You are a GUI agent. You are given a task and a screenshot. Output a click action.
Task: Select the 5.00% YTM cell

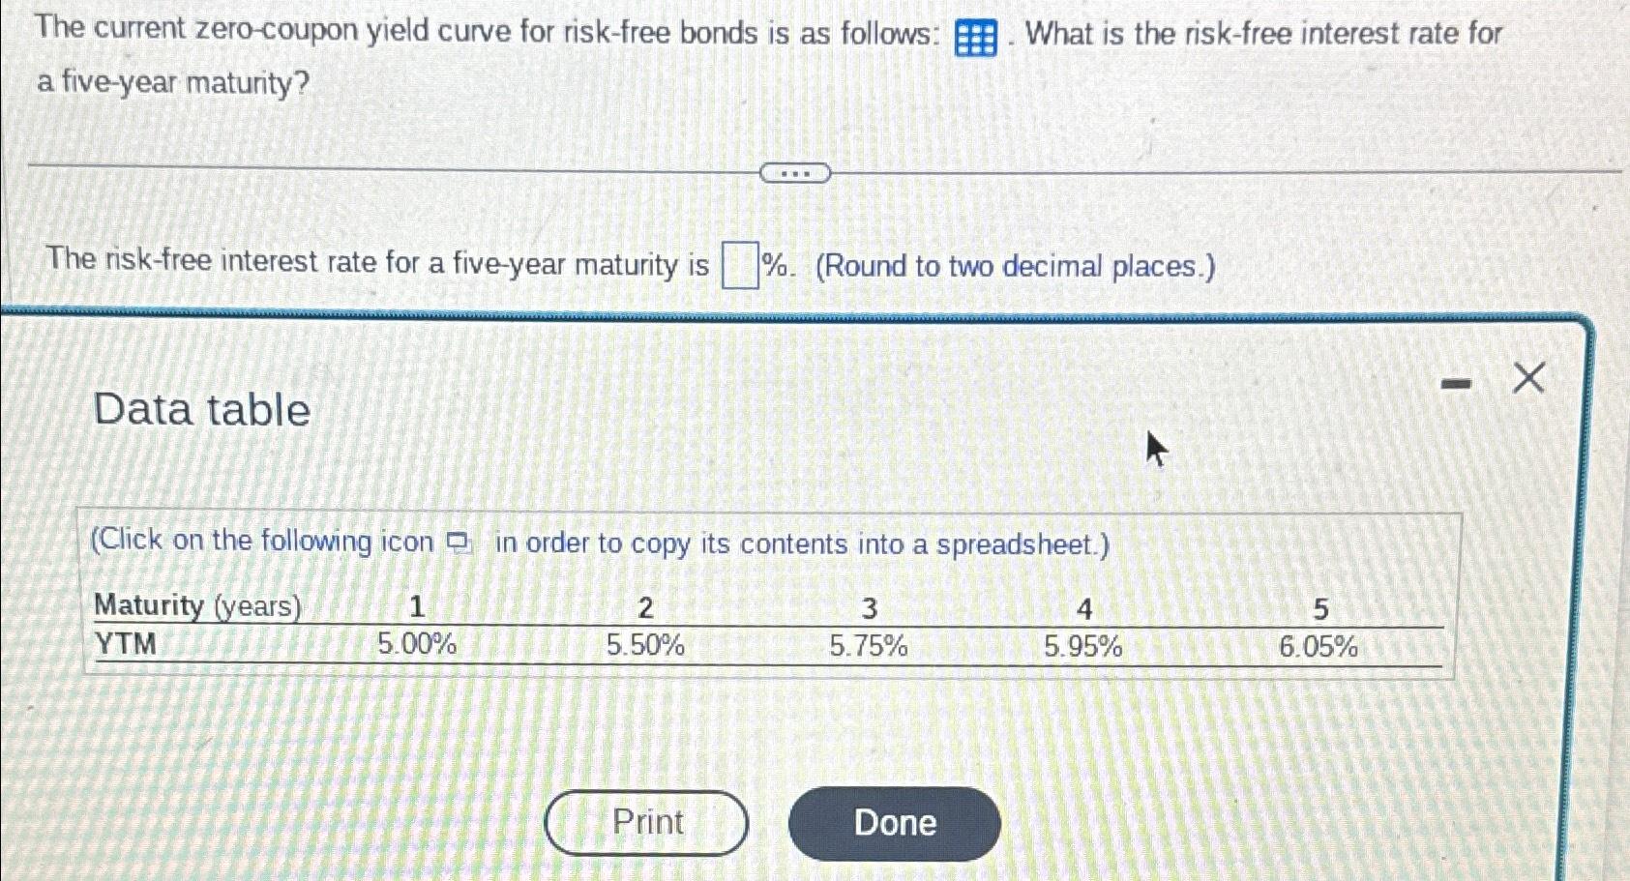click(418, 644)
